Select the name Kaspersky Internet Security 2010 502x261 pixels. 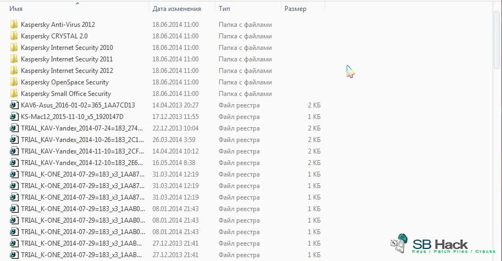67,48
